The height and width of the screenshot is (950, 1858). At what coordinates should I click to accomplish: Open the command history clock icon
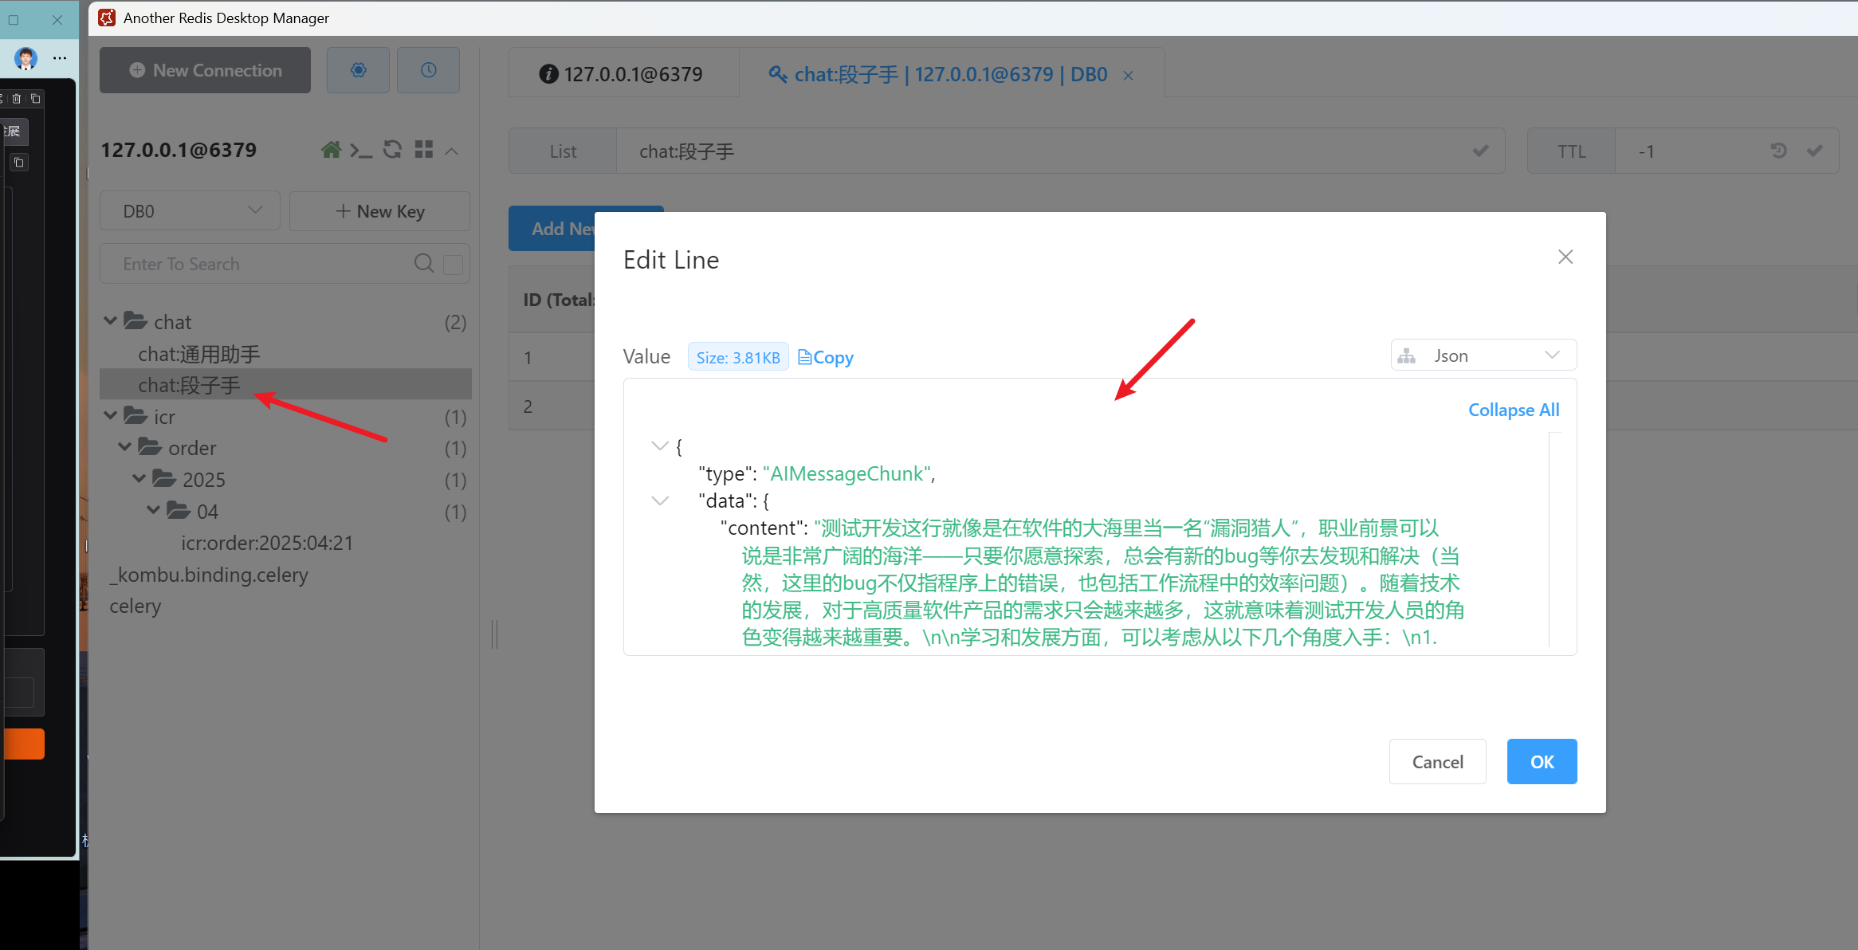[428, 70]
